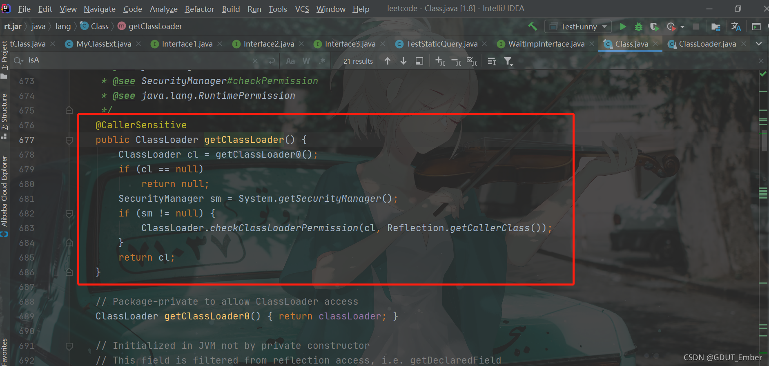
Task: Click the rt.jar breadcrumb
Action: point(13,27)
